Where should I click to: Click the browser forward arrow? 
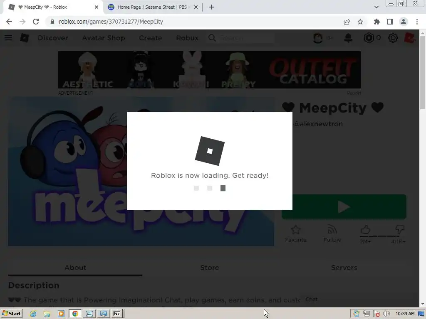click(x=22, y=22)
